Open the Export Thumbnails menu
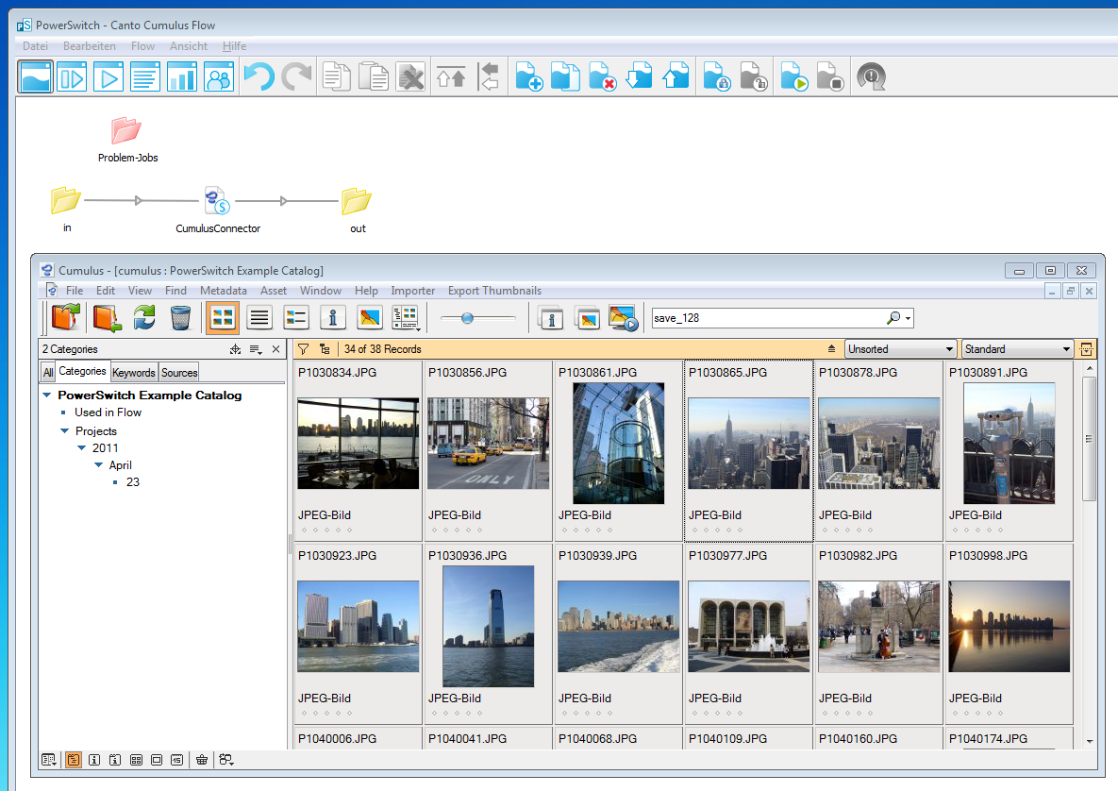Screen dimensions: 1118x791 (494, 291)
